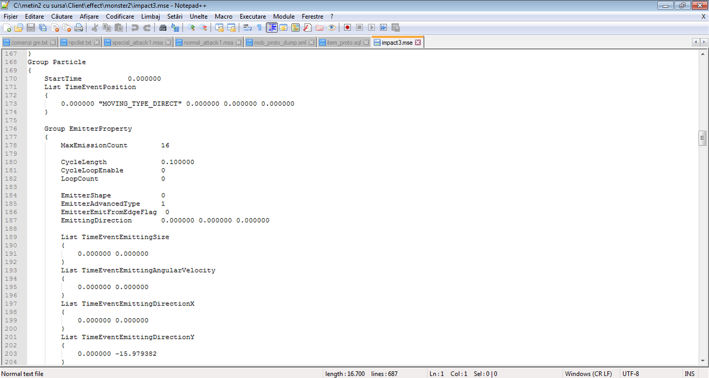Open Find with the binoculars icon
The image size is (709, 378).
click(163, 28)
